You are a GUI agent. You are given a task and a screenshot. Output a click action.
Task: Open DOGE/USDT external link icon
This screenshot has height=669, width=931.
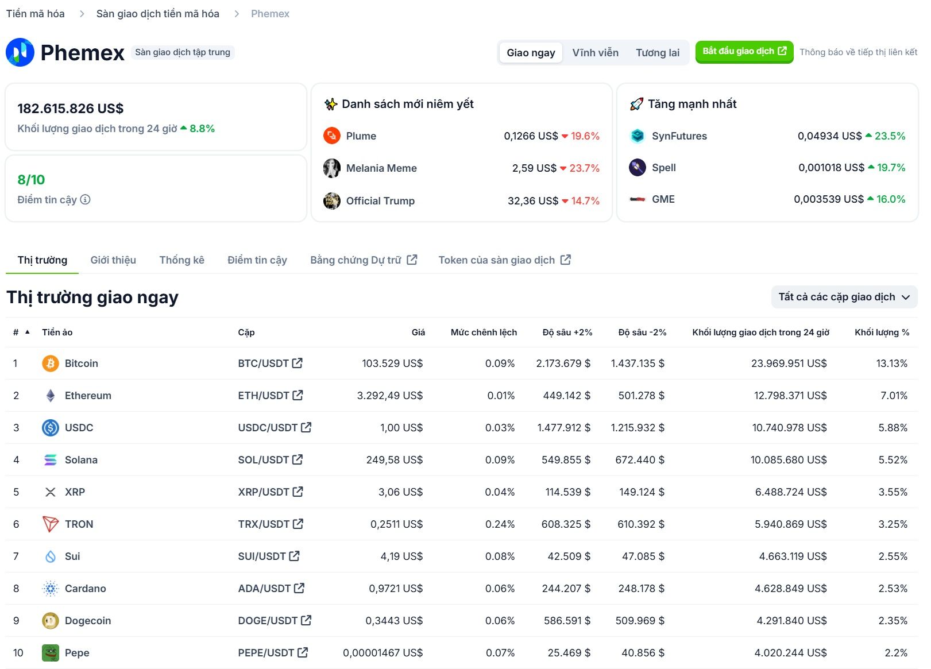(306, 620)
